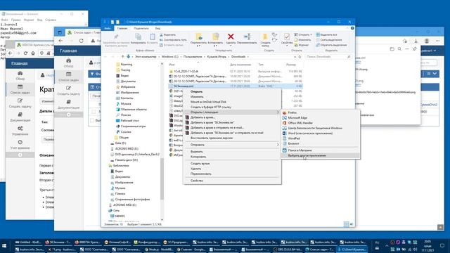The width and height of the screenshot is (450, 253).
Task: Choose Word (классическое приложение) in submenu
Action: tap(320, 134)
